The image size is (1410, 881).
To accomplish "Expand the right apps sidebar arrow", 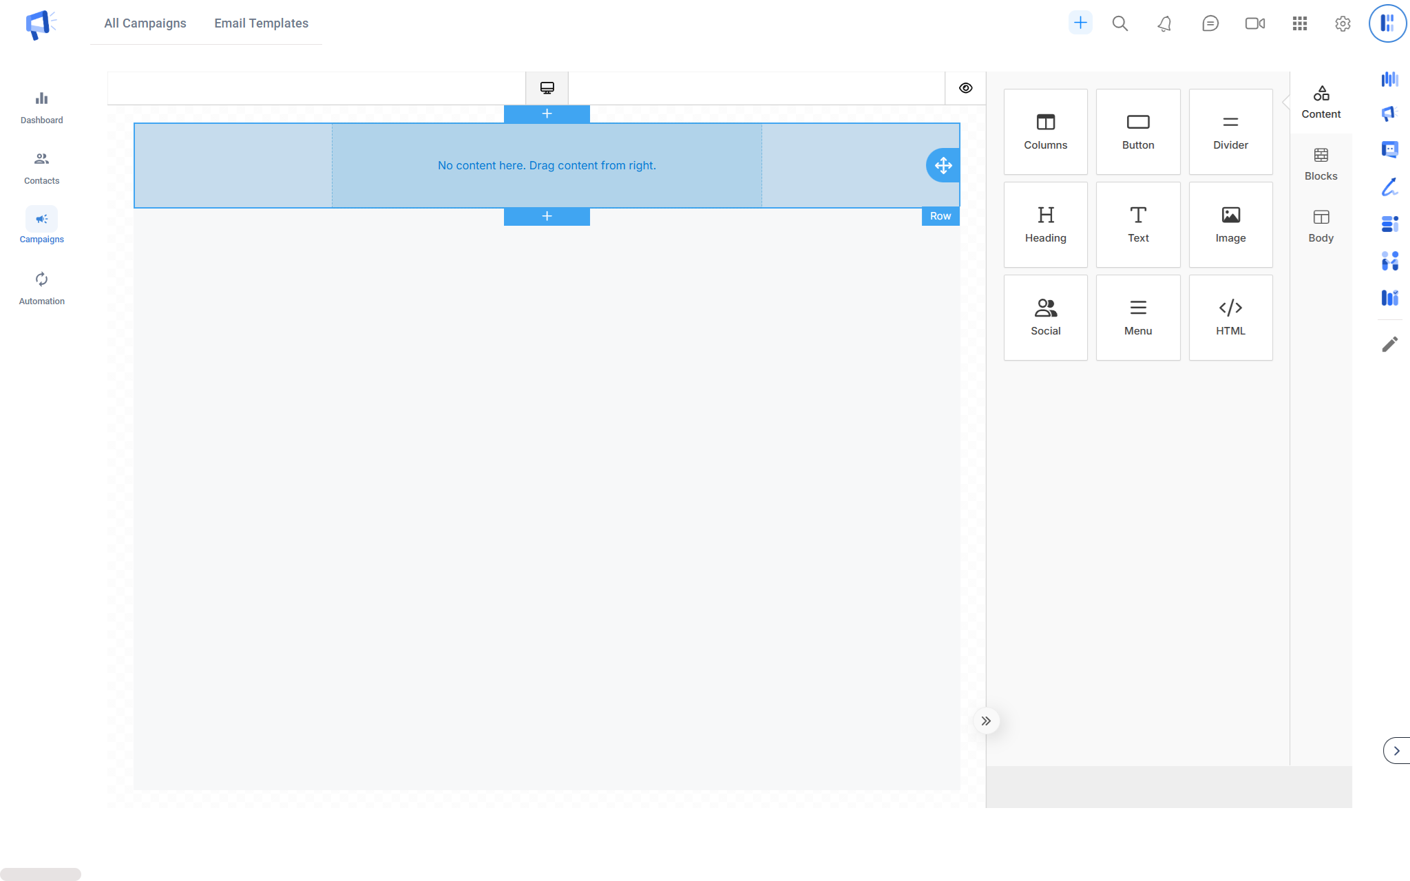I will point(1396,750).
